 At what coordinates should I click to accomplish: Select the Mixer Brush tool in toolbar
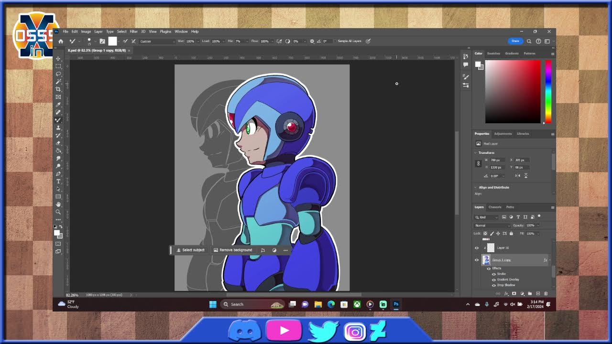(58, 120)
